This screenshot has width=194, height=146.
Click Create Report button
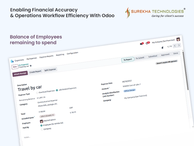pyautogui.click(x=35, y=72)
